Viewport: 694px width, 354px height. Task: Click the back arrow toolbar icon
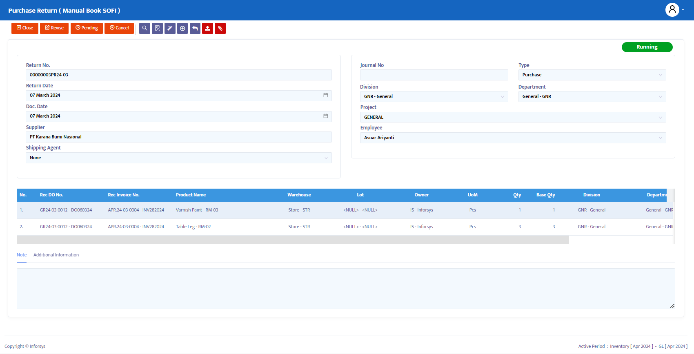pyautogui.click(x=195, y=28)
